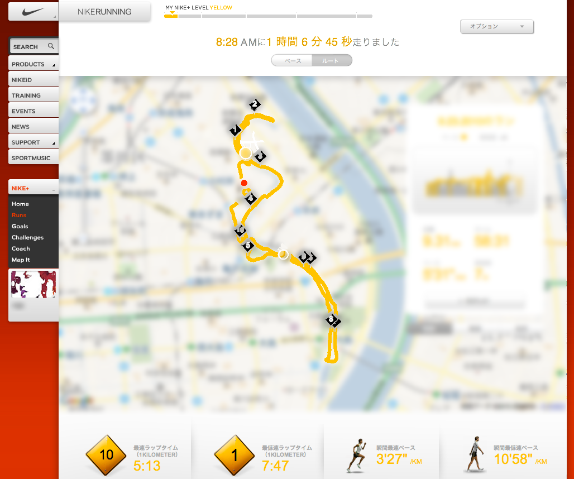Open the EVENTS menu
The width and height of the screenshot is (574, 479).
coord(34,111)
